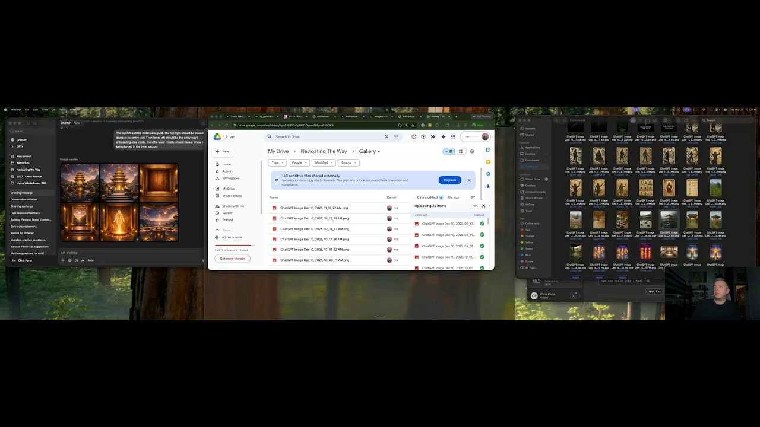Open the People filter dropdown

coord(299,162)
